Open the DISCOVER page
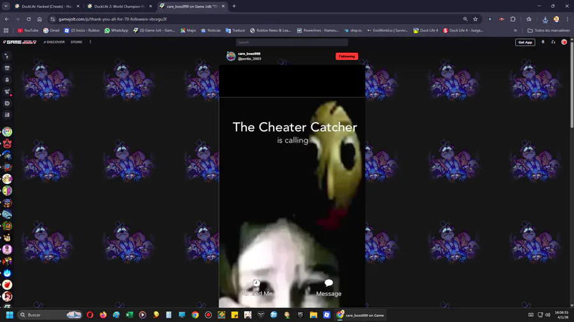This screenshot has width=574, height=322. [54, 42]
